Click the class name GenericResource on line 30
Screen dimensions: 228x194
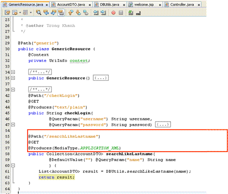click(71, 49)
